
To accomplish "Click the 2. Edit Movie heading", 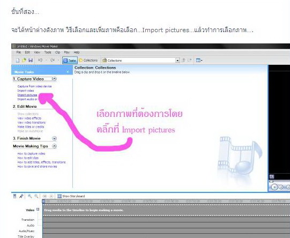I will point(25,107).
